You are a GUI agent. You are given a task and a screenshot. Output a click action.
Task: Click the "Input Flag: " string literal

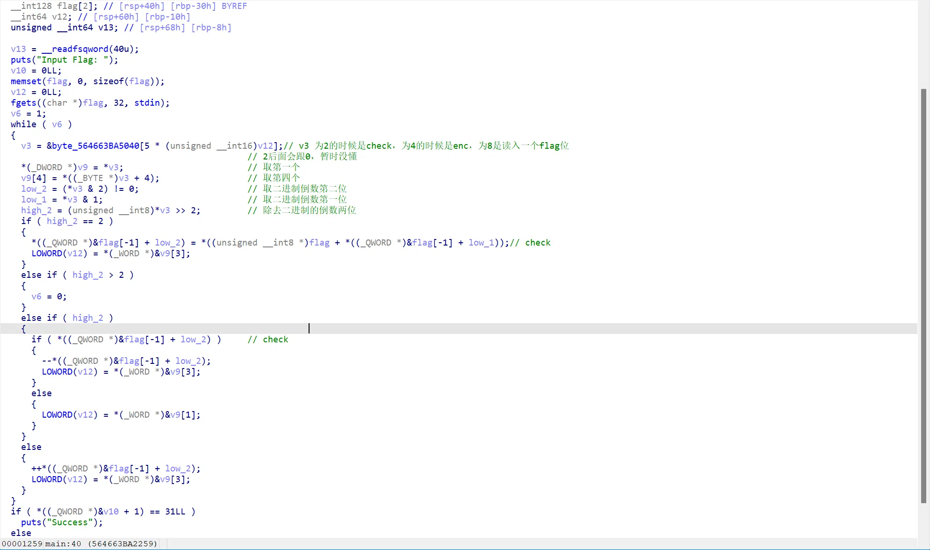[x=72, y=60]
